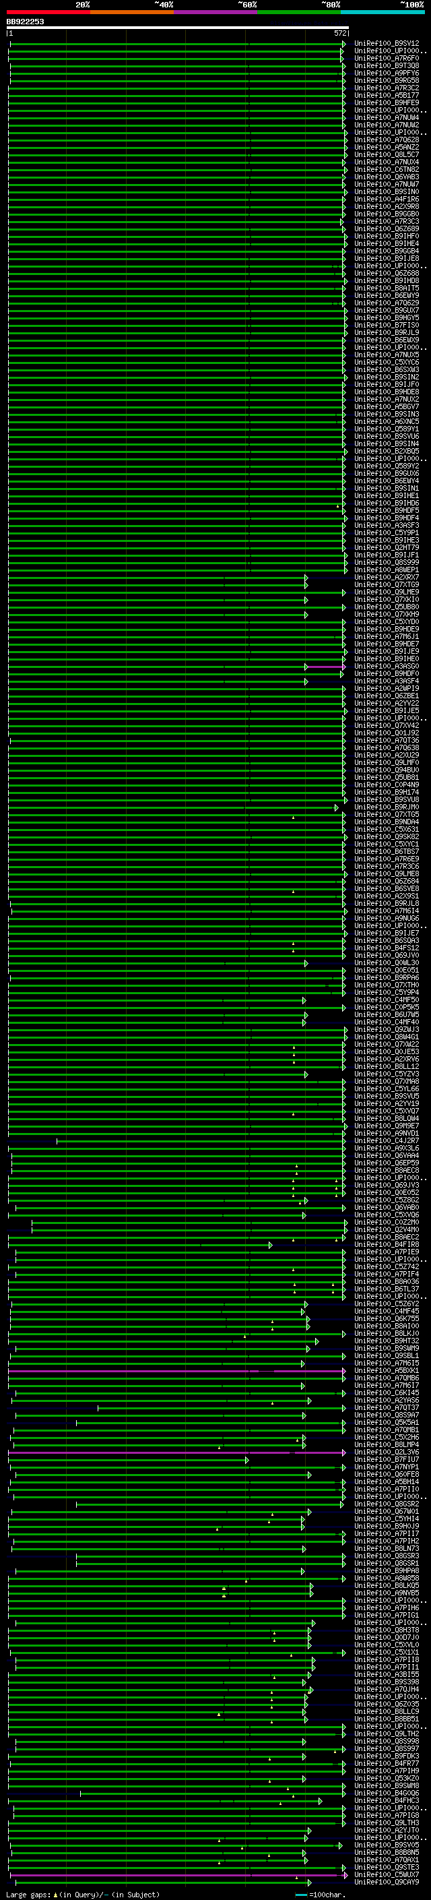Select hit label UniRef100_B9HT32
Viewport: 431px width, 1900px height.
tap(387, 1341)
